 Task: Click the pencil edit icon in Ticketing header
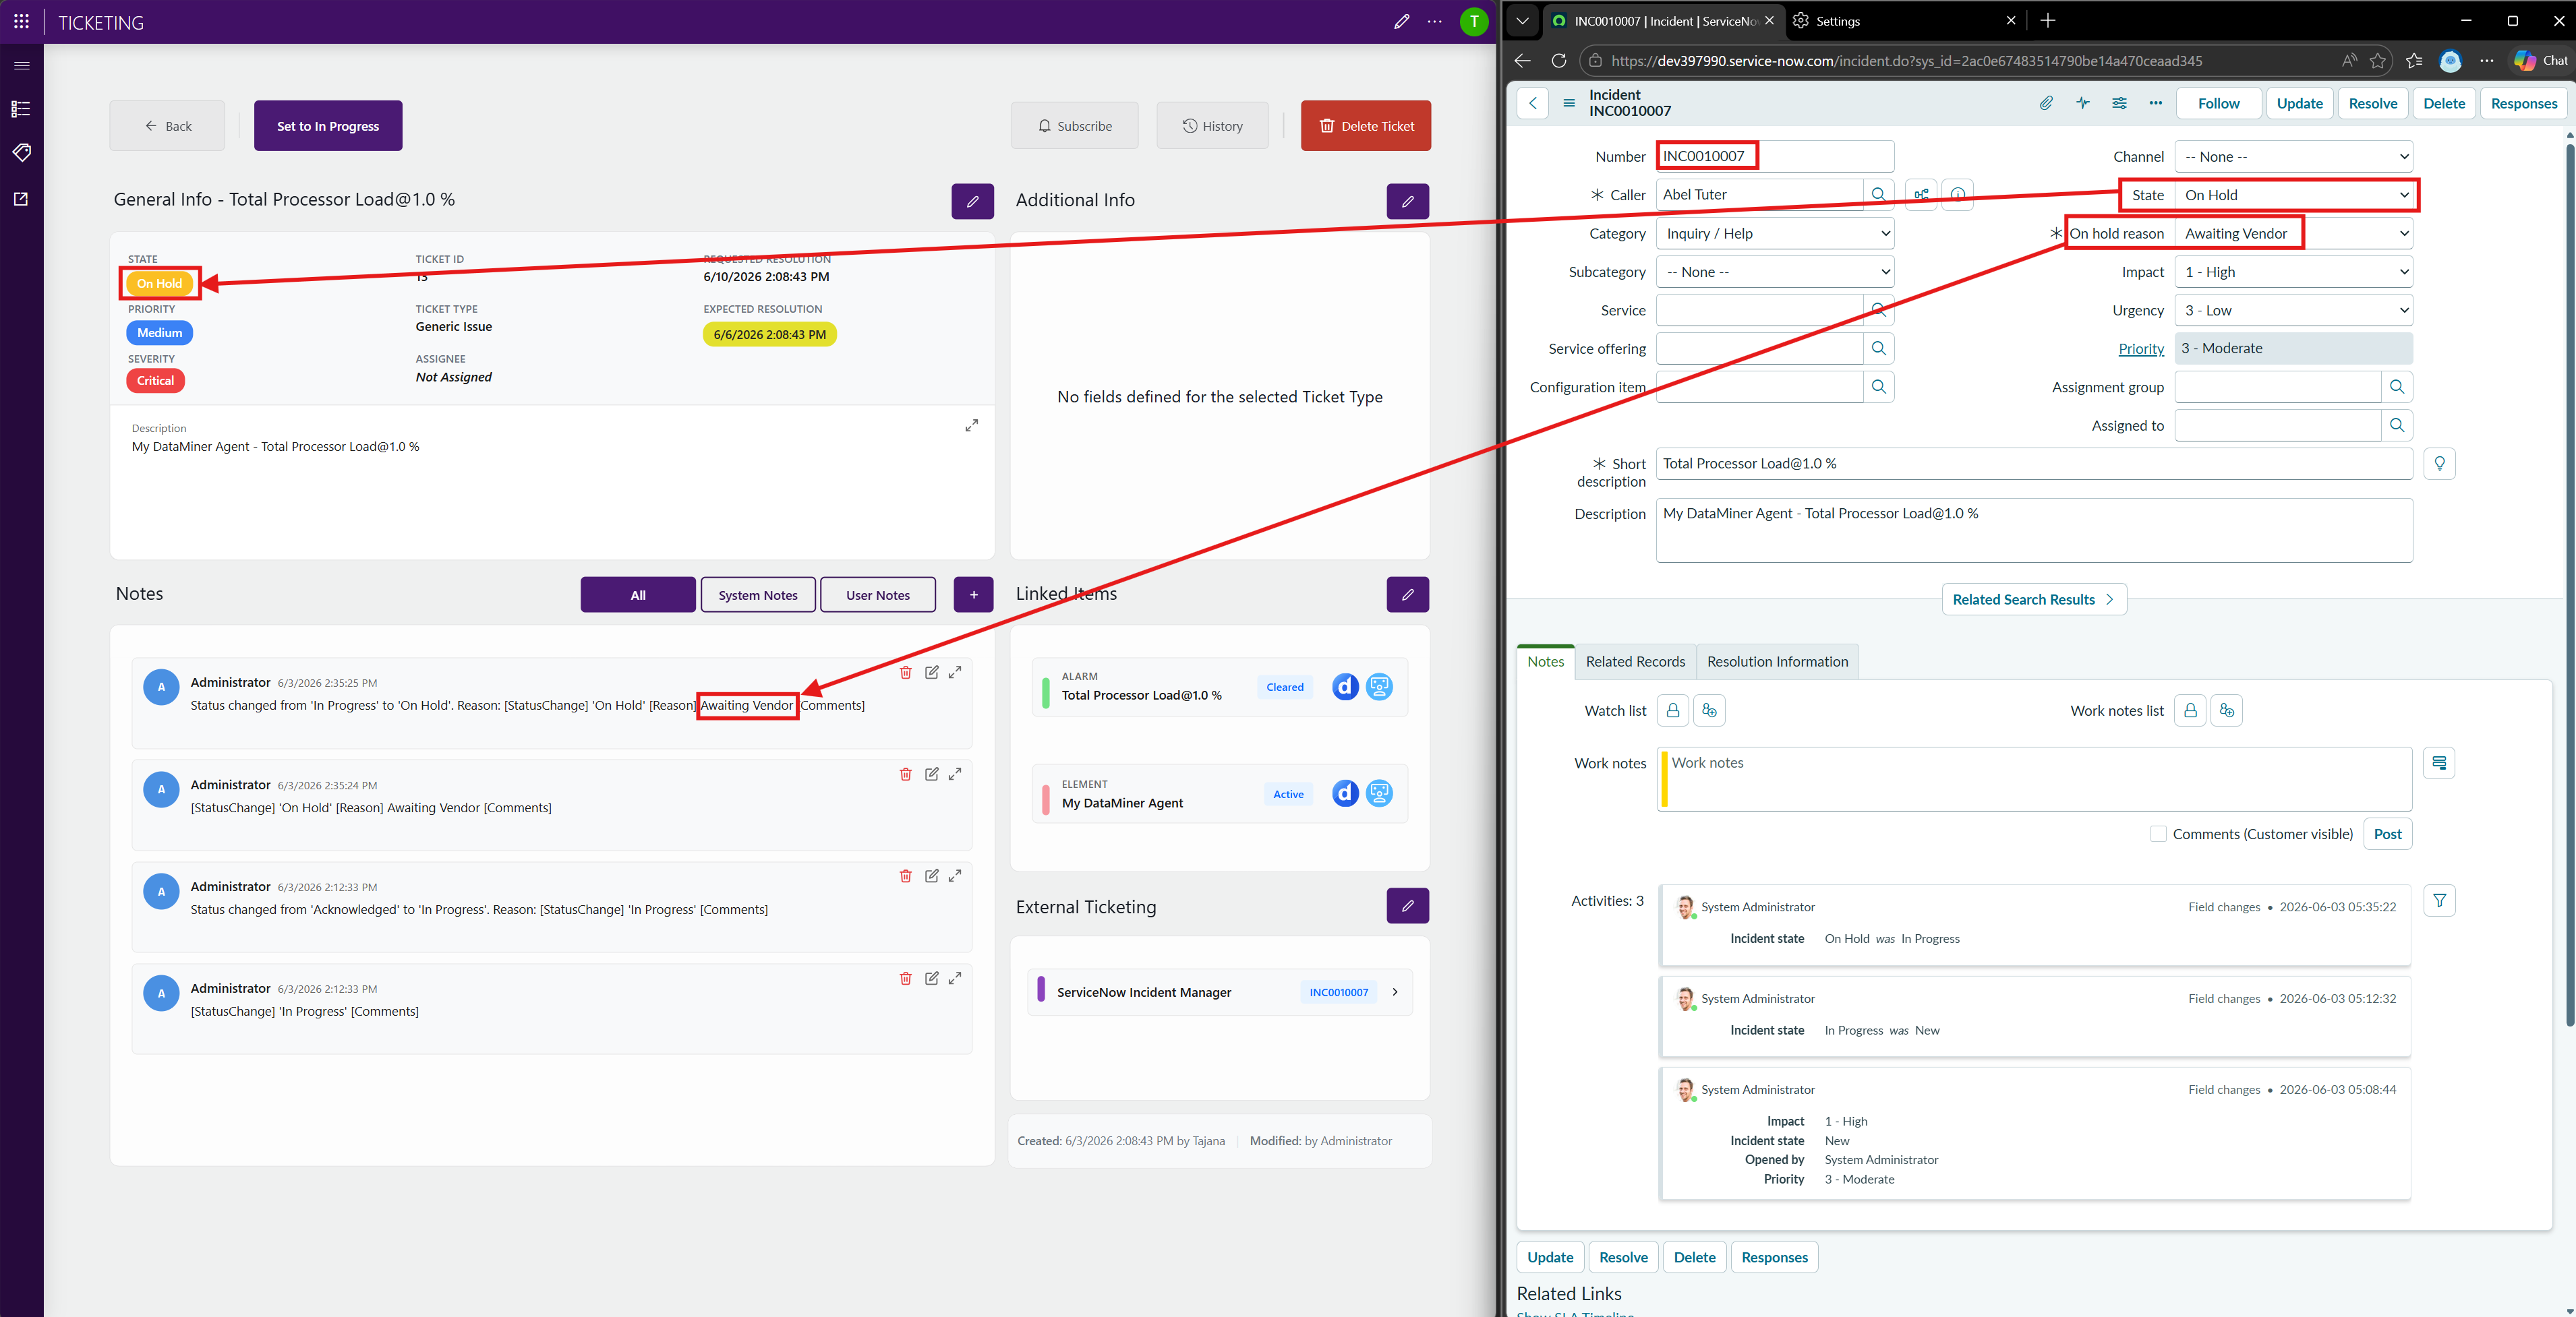[1402, 21]
